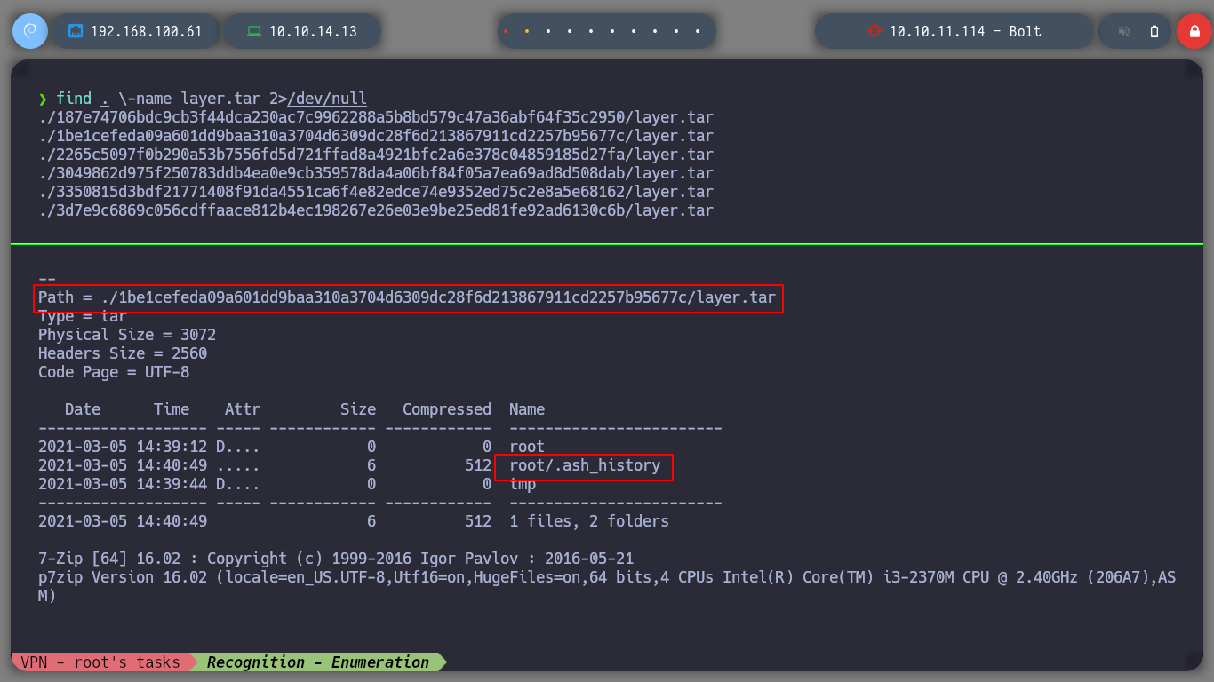1214x682 pixels.
Task: Click the tmp folder name entry
Action: click(x=523, y=484)
